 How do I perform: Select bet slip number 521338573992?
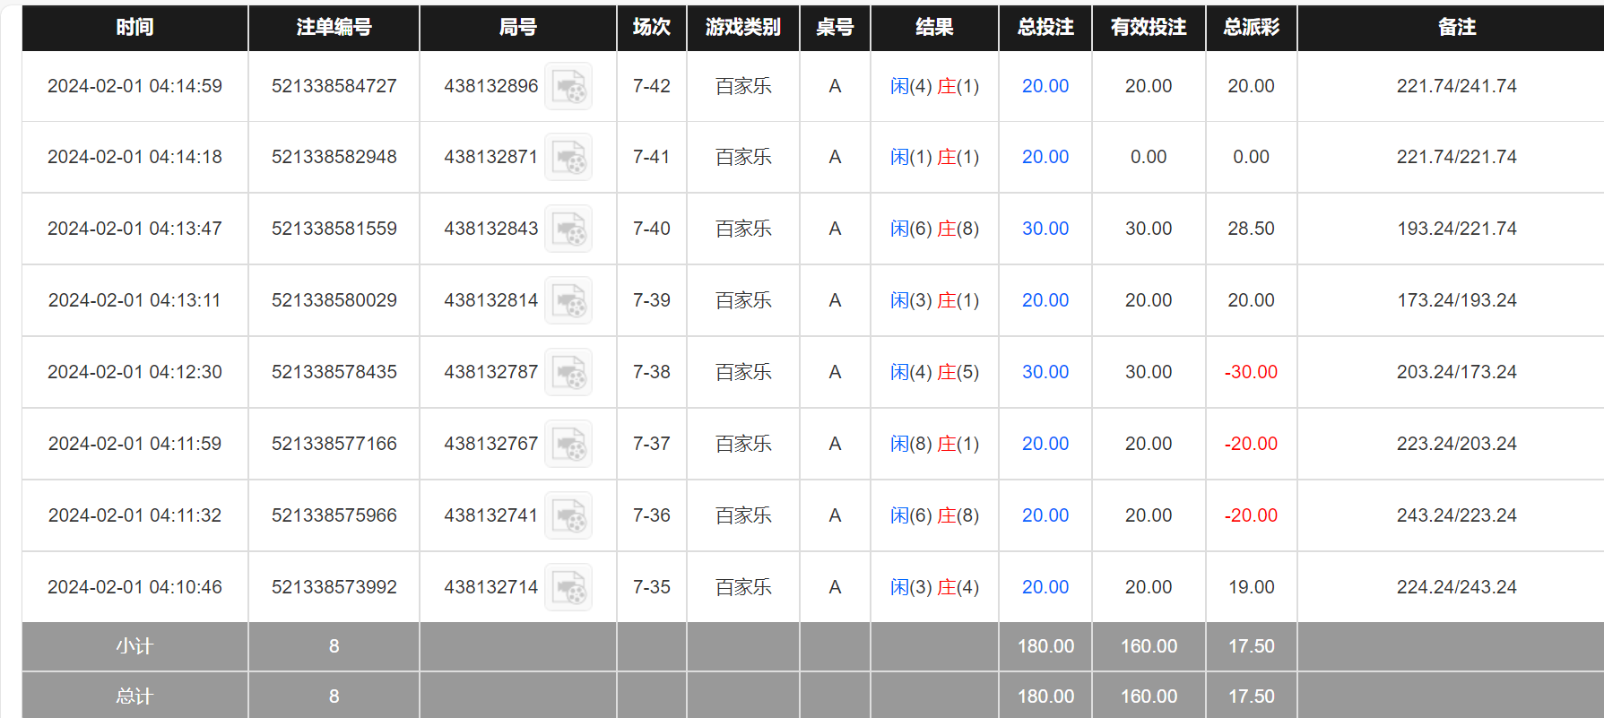pyautogui.click(x=334, y=587)
